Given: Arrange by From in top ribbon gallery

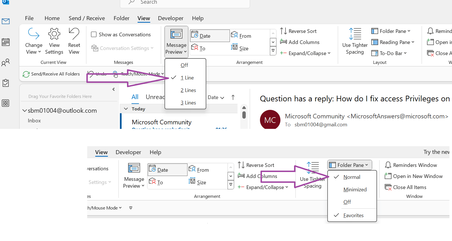Looking at the screenshot, I should (x=241, y=36).
